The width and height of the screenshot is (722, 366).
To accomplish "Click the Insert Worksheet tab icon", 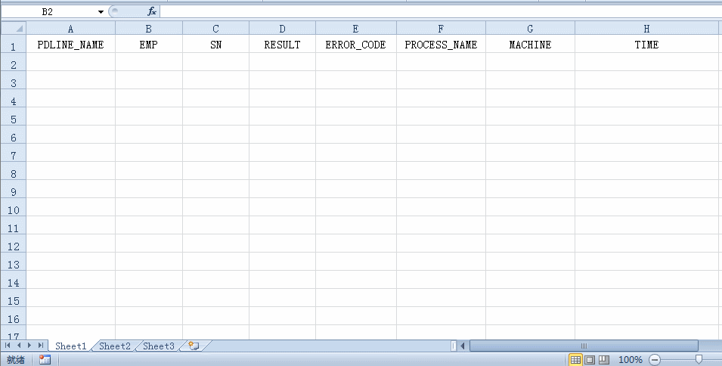I will pos(194,346).
